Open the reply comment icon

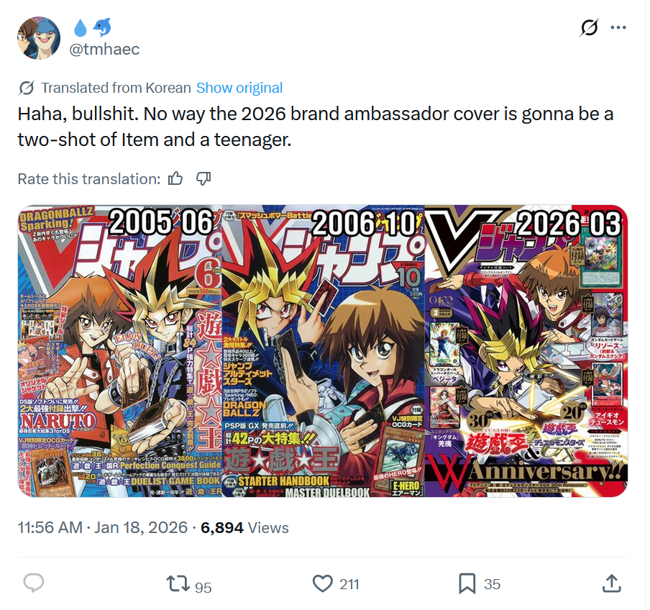34,583
